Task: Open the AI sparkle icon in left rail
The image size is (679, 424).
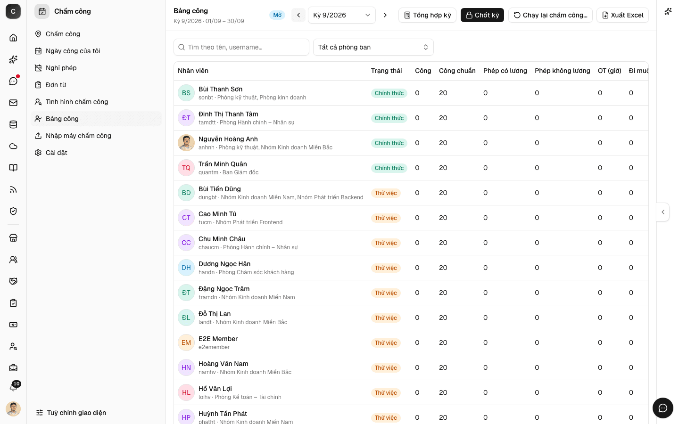Action: click(13, 59)
